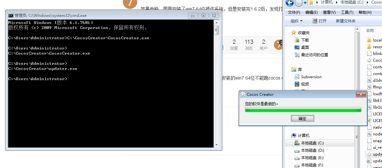Click the 113 浏览 stat on forum page

[x=249, y=45]
